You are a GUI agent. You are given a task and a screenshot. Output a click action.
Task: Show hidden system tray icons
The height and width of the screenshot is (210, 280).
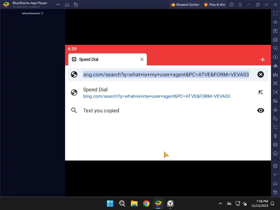(x=220, y=203)
